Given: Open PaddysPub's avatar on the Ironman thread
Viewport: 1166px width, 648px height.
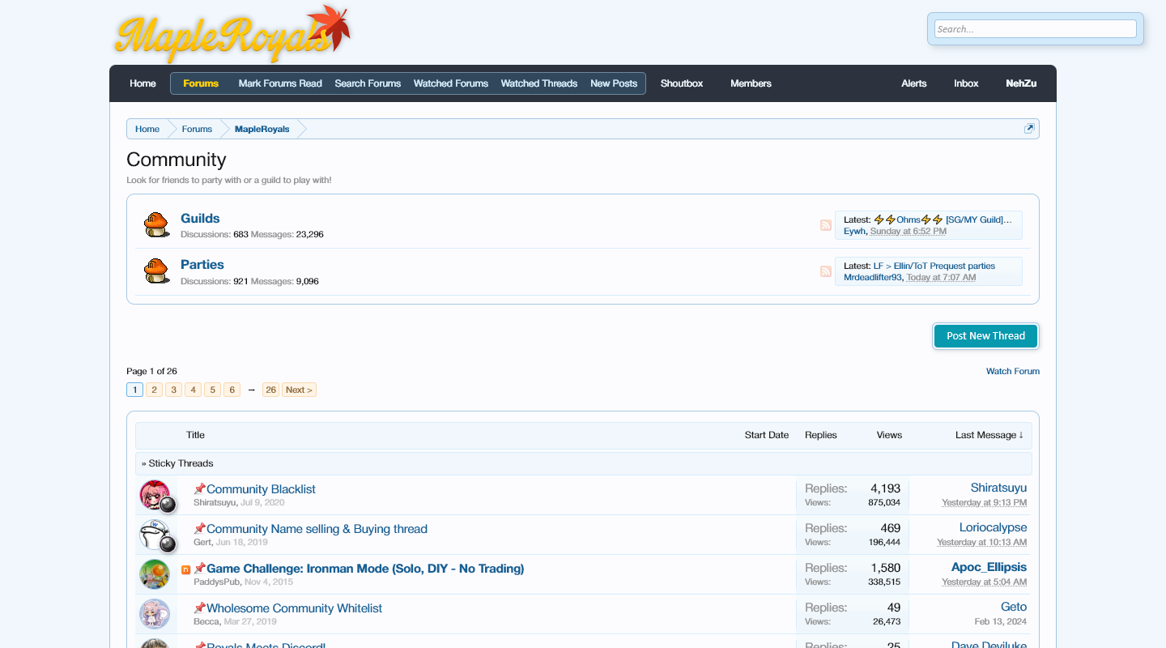Looking at the screenshot, I should tap(155, 574).
